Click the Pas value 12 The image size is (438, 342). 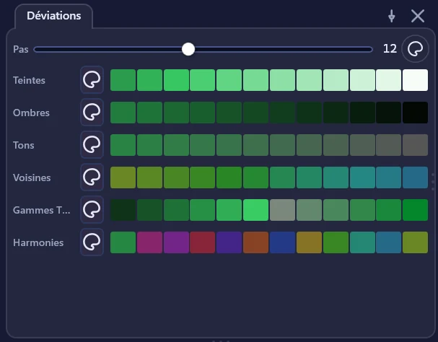click(x=390, y=49)
